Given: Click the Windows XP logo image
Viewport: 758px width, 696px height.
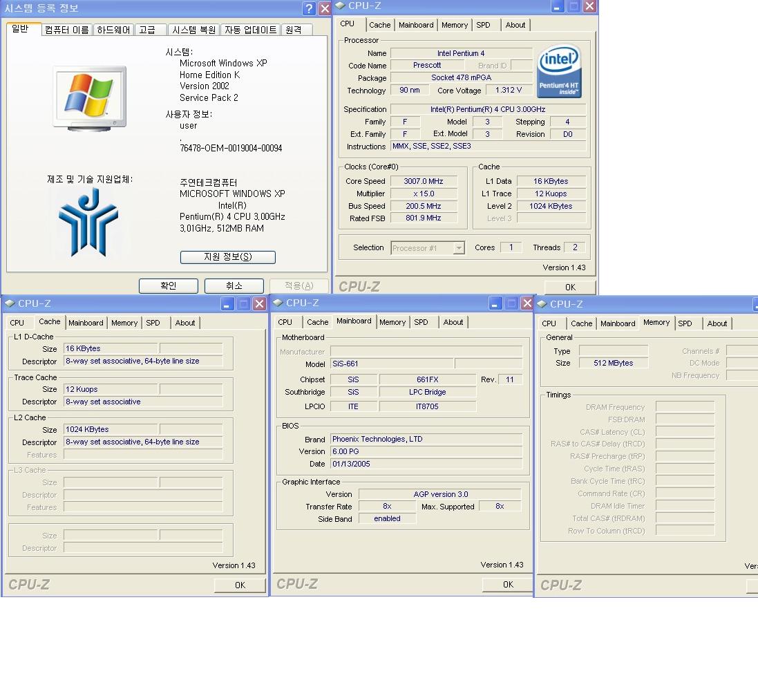Looking at the screenshot, I should (x=89, y=99).
